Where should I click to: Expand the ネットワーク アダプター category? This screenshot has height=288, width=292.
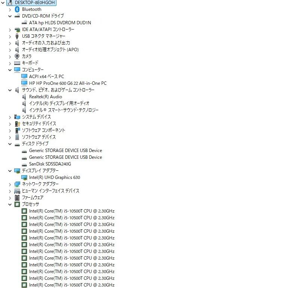click(10, 185)
